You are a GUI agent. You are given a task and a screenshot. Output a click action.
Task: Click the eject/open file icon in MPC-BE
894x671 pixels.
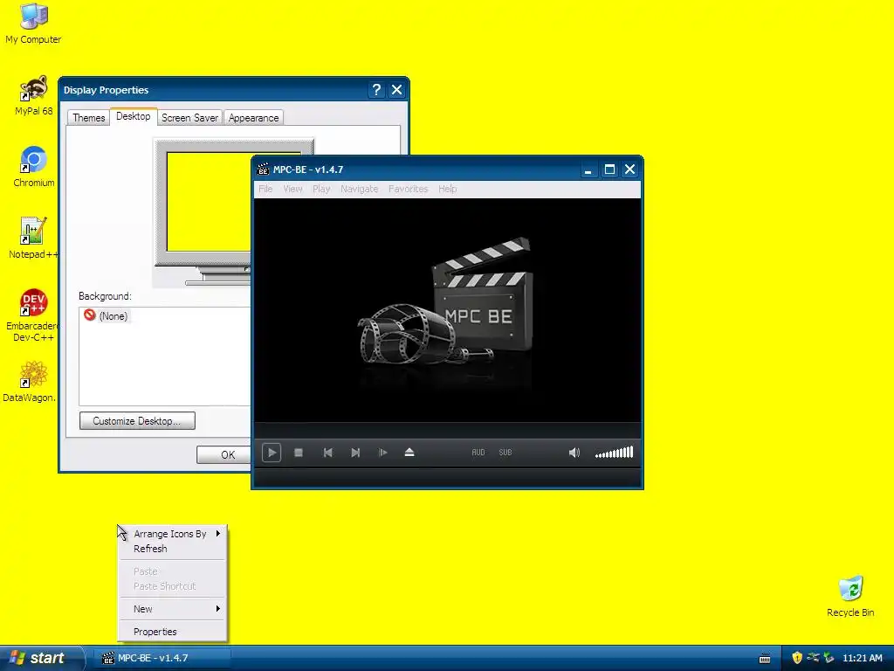click(x=409, y=453)
